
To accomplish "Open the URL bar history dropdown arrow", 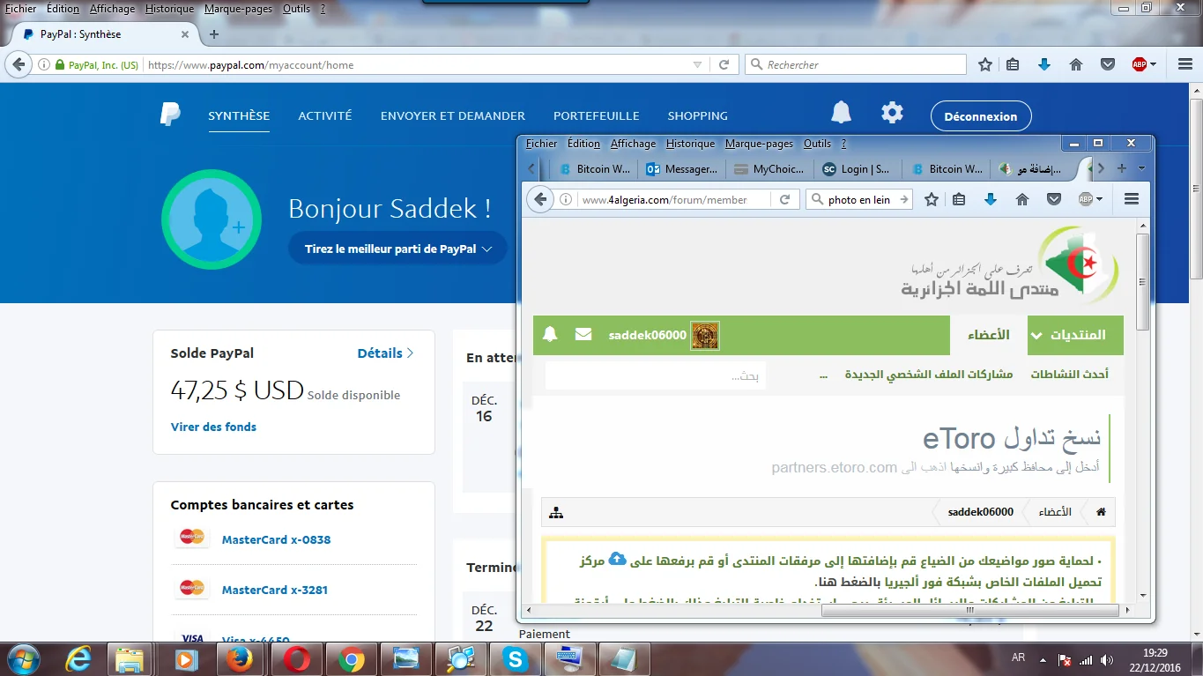I will (x=697, y=65).
